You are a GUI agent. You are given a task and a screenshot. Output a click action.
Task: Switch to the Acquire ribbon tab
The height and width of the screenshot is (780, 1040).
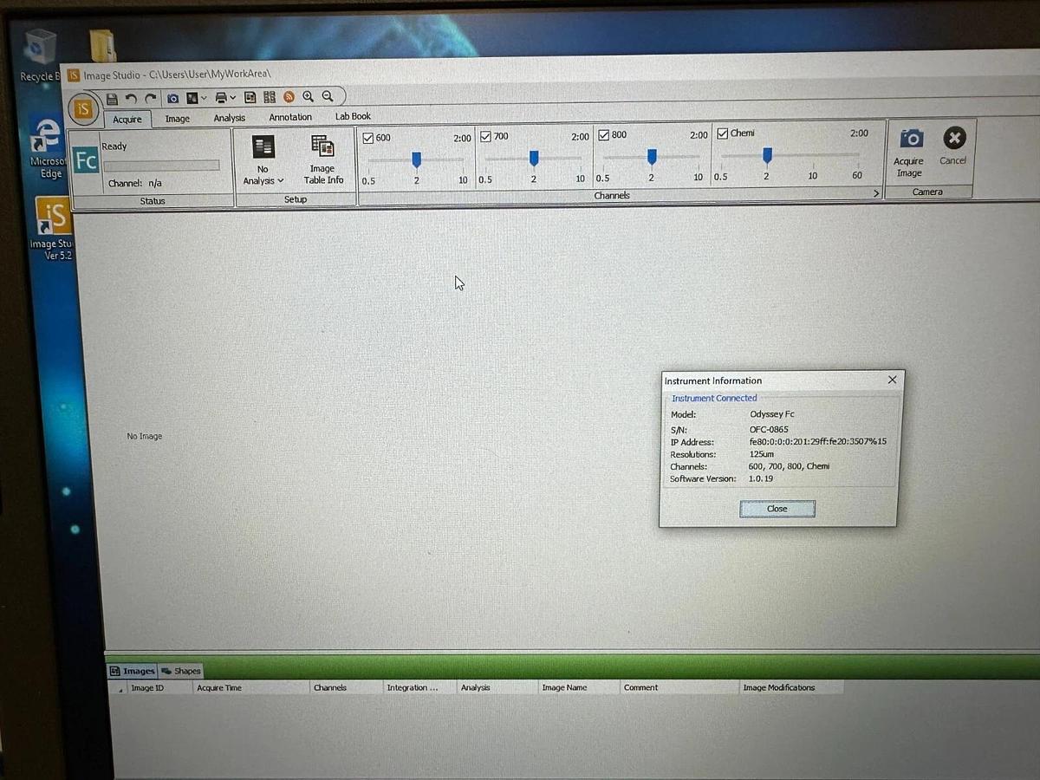pyautogui.click(x=127, y=120)
